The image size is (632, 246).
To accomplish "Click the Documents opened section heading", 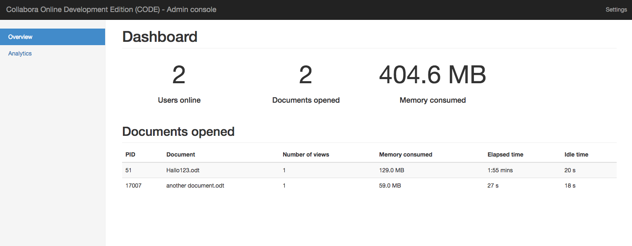I will [178, 131].
